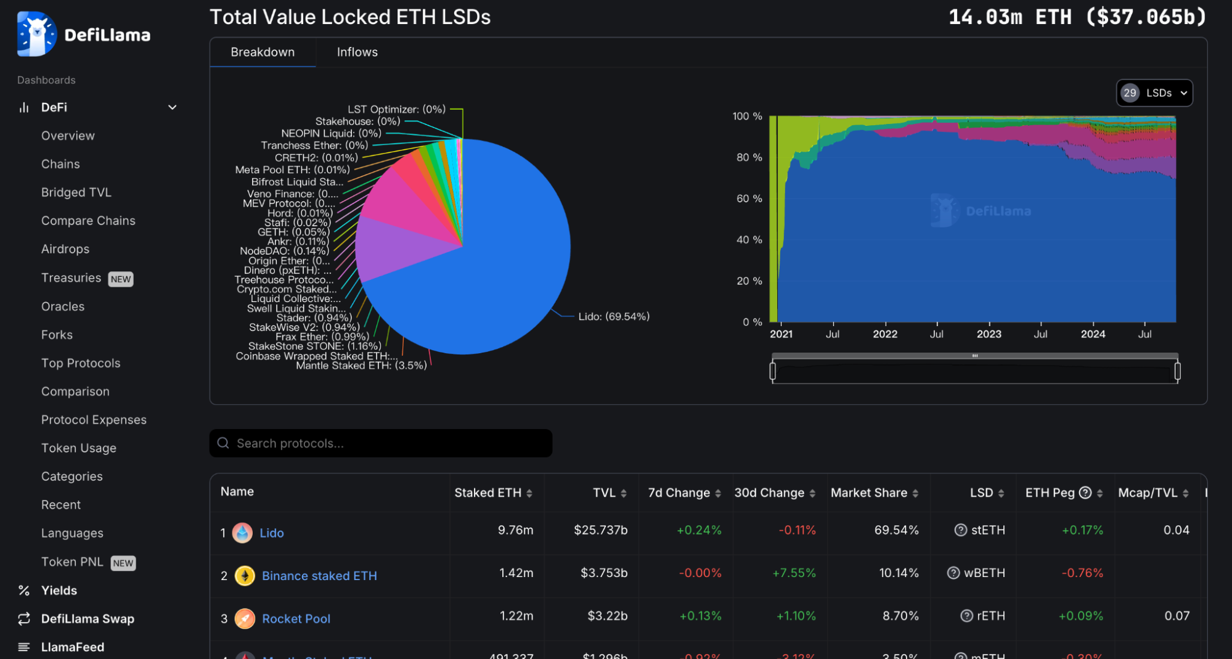This screenshot has width=1232, height=659.
Task: Select the DeFi bar-chart icon in sidebar
Action: click(x=23, y=107)
